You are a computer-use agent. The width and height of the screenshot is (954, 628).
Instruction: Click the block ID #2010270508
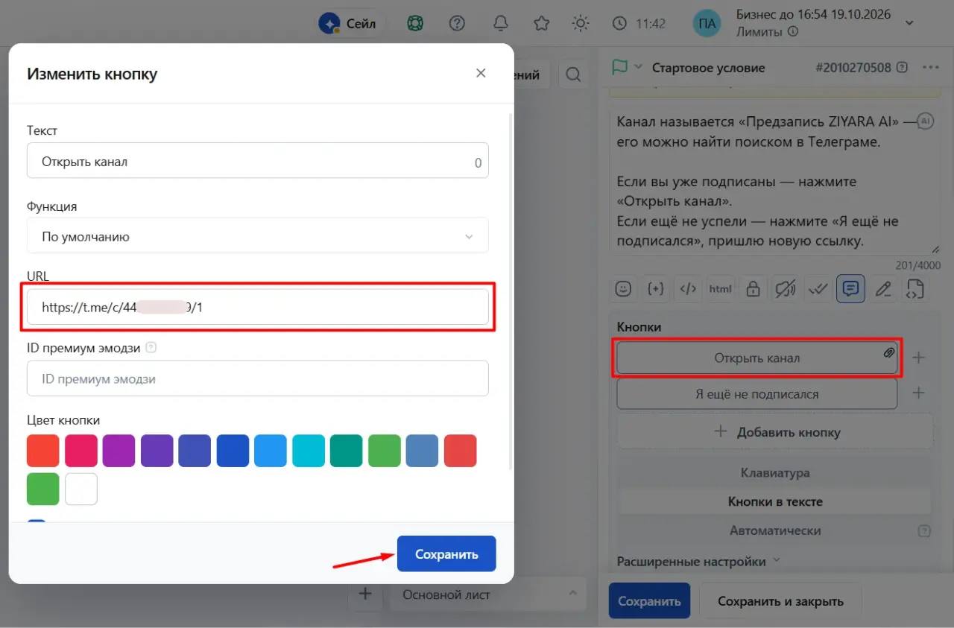(x=853, y=67)
